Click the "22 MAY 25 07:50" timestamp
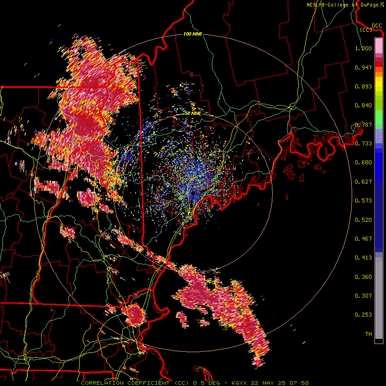 280,383
